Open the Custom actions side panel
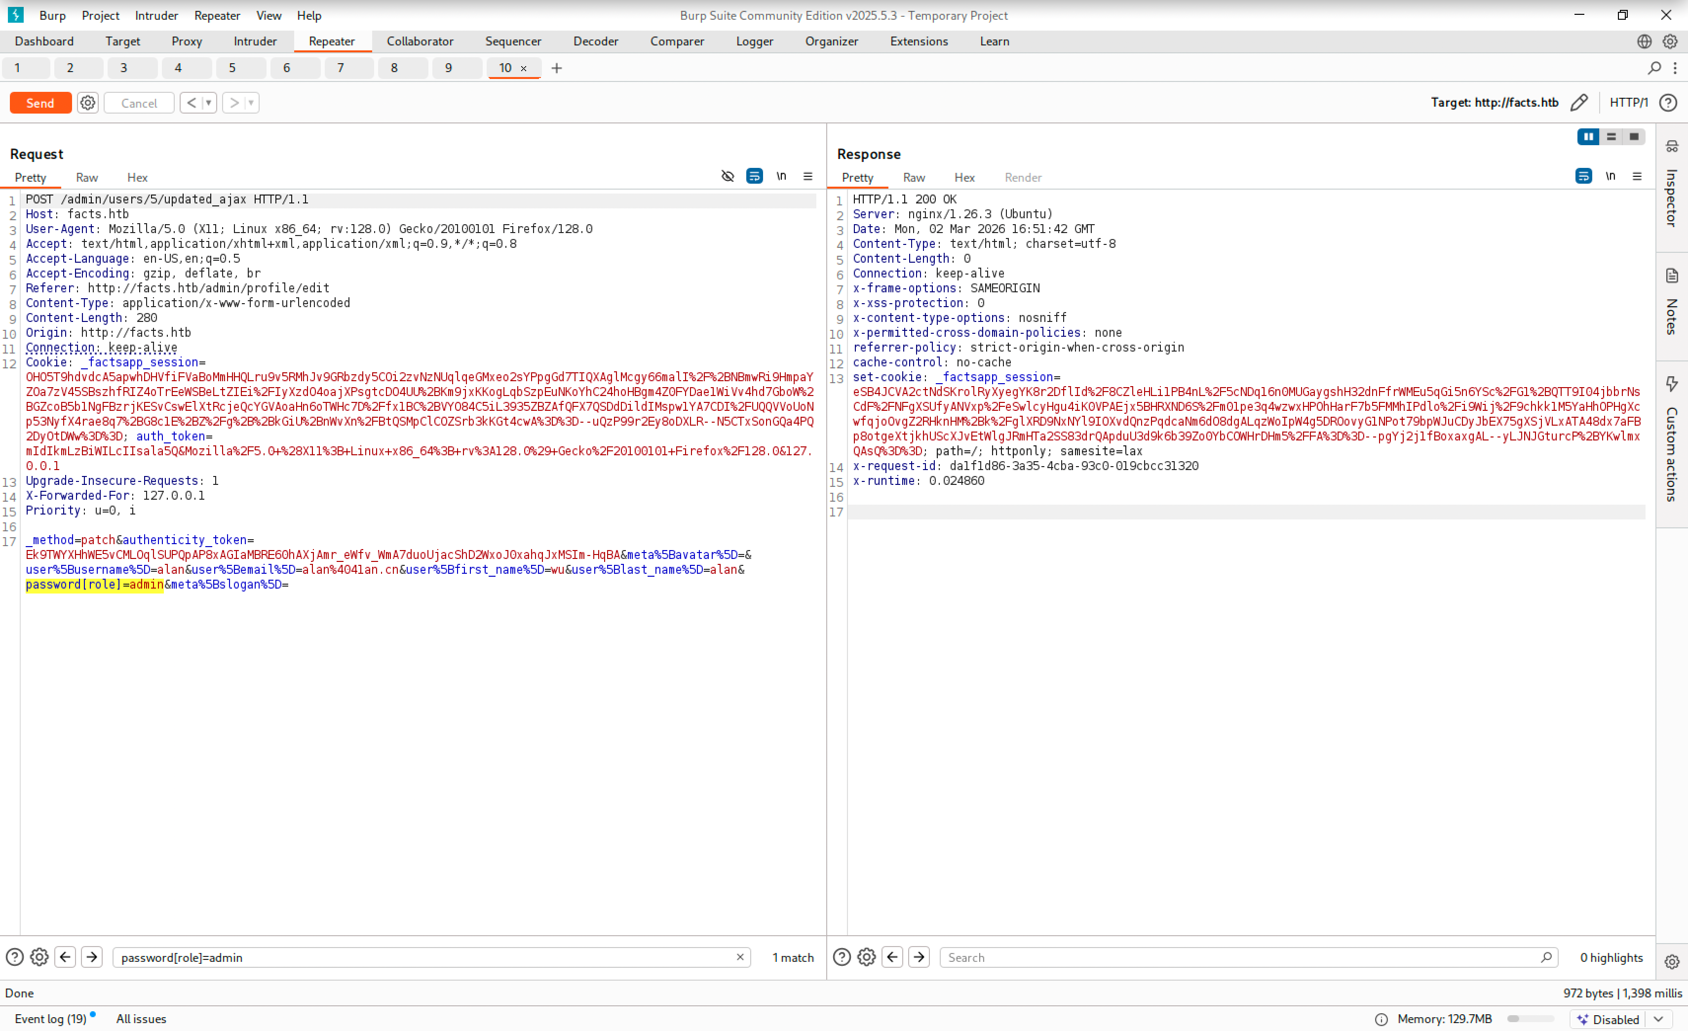The width and height of the screenshot is (1688, 1031). point(1672,439)
